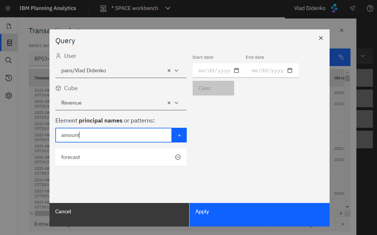Click the forecast pattern text

(71, 157)
